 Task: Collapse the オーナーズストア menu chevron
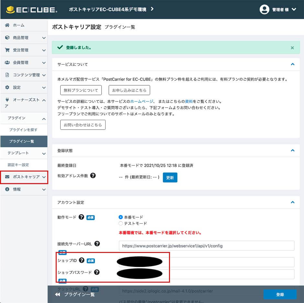point(44,100)
